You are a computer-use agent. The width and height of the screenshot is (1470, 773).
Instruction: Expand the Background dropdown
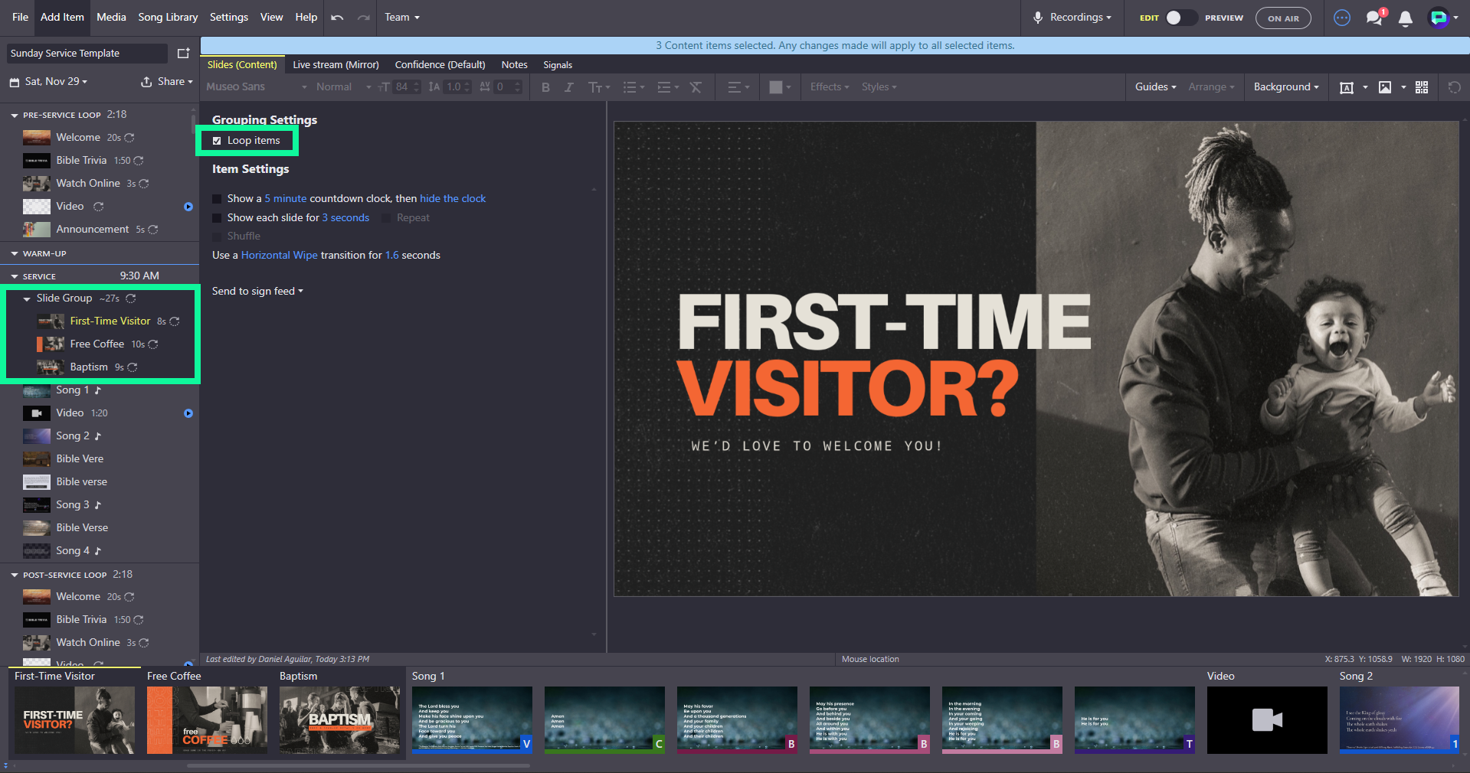1286,87
